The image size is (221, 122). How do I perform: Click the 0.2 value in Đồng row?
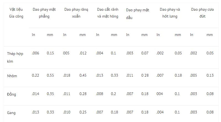(x=114, y=94)
